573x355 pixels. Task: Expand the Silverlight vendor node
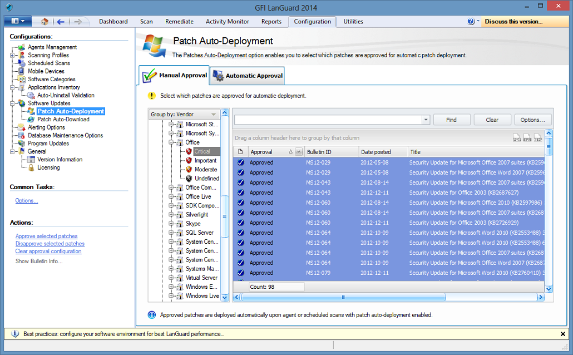171,215
